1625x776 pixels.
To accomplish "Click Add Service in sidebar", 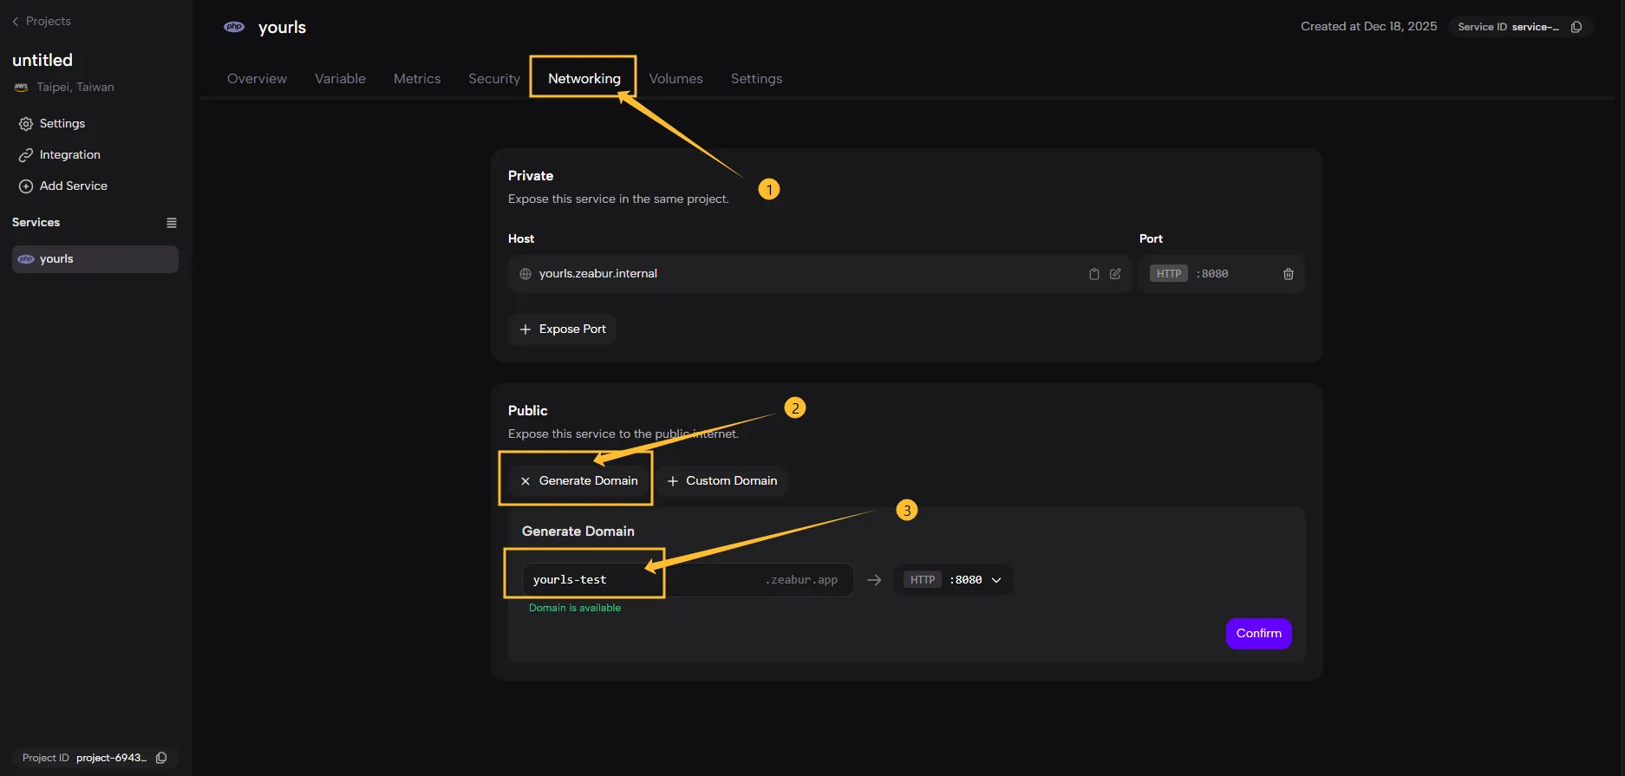I will [x=73, y=186].
